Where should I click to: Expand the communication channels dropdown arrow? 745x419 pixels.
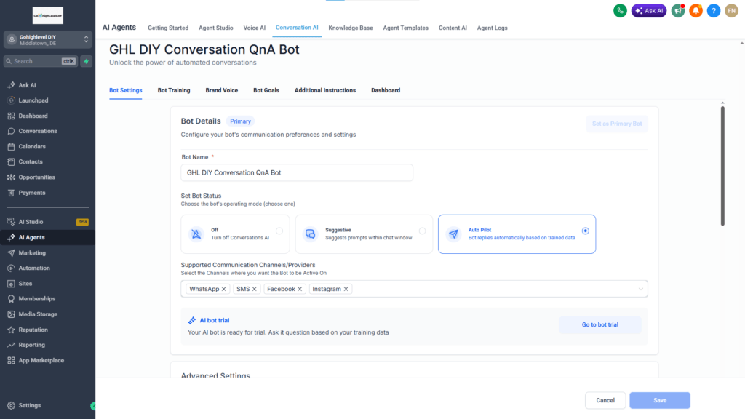point(640,289)
